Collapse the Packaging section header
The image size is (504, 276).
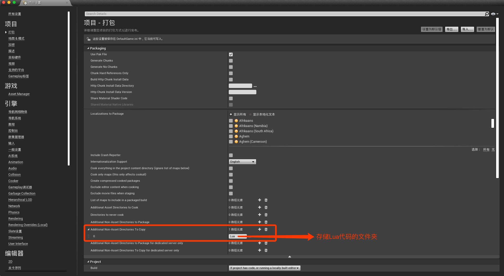point(88,48)
